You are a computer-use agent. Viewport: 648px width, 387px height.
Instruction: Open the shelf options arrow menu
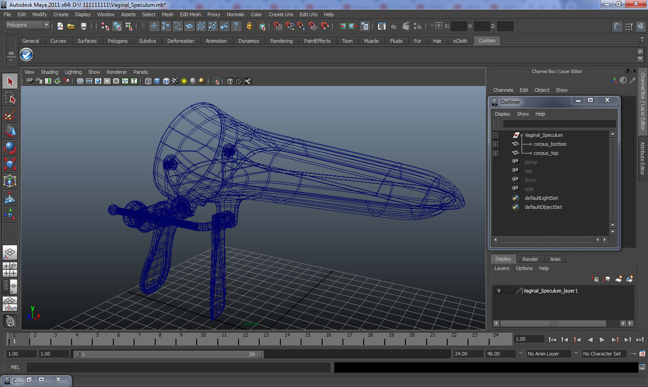pyautogui.click(x=11, y=59)
